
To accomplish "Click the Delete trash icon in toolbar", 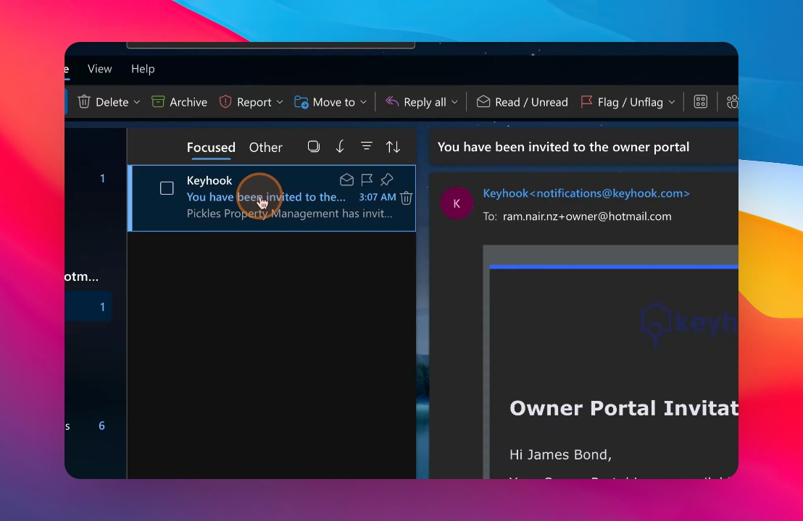I will coord(84,102).
